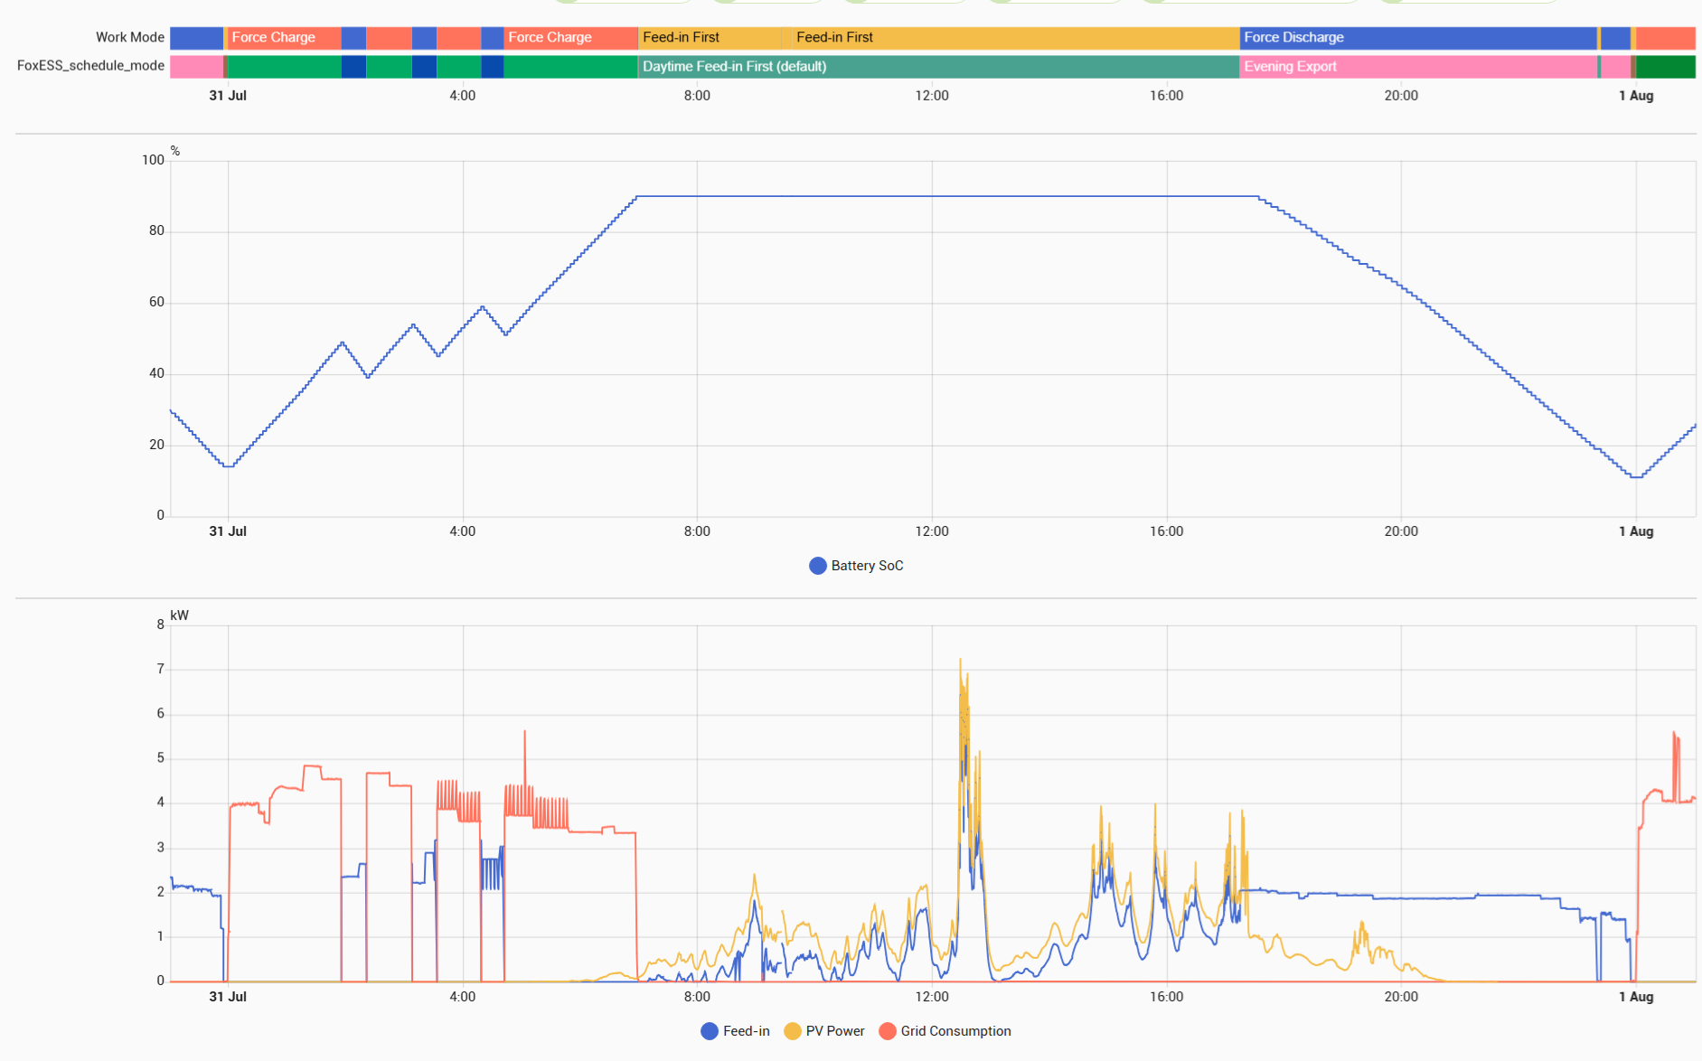The image size is (1702, 1061).
Task: Select the second, longer Feed-in First segment
Action: point(1012,38)
